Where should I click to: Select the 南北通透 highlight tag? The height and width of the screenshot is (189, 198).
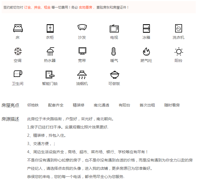tap(101, 105)
